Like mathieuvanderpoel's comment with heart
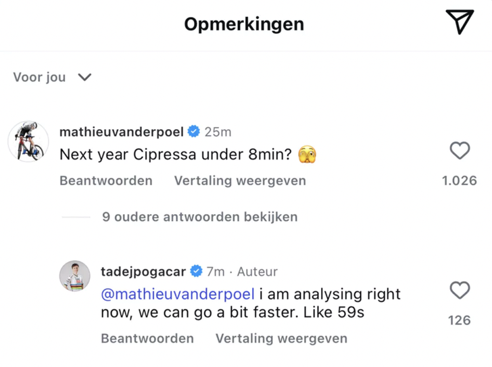The width and height of the screenshot is (492, 367). point(460,151)
